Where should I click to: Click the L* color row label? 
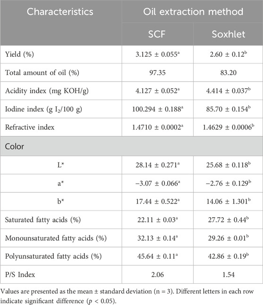tap(61, 165)
